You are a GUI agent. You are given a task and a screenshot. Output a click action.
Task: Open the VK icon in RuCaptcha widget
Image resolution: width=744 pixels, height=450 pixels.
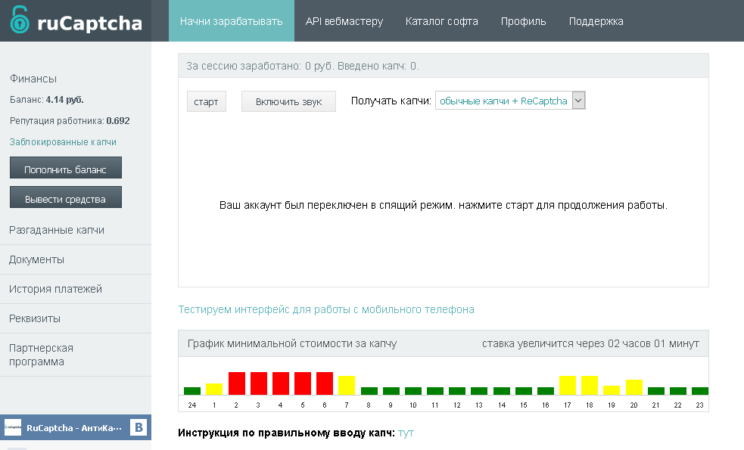coord(139,428)
